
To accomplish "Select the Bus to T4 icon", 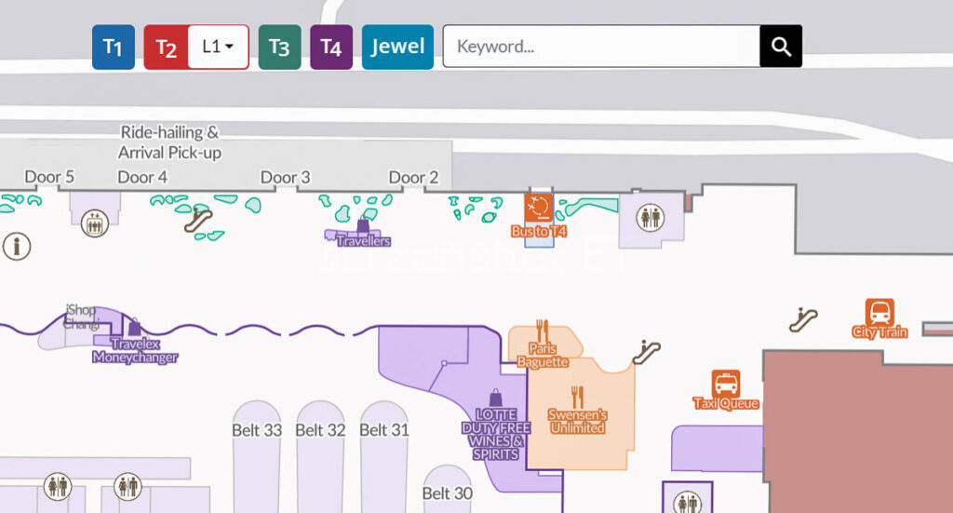I will (539, 208).
